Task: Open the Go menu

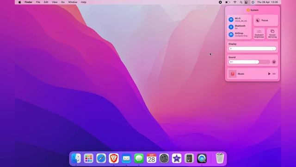Action: pyautogui.click(x=63, y=2)
